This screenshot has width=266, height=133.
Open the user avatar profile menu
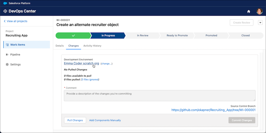[259, 11]
